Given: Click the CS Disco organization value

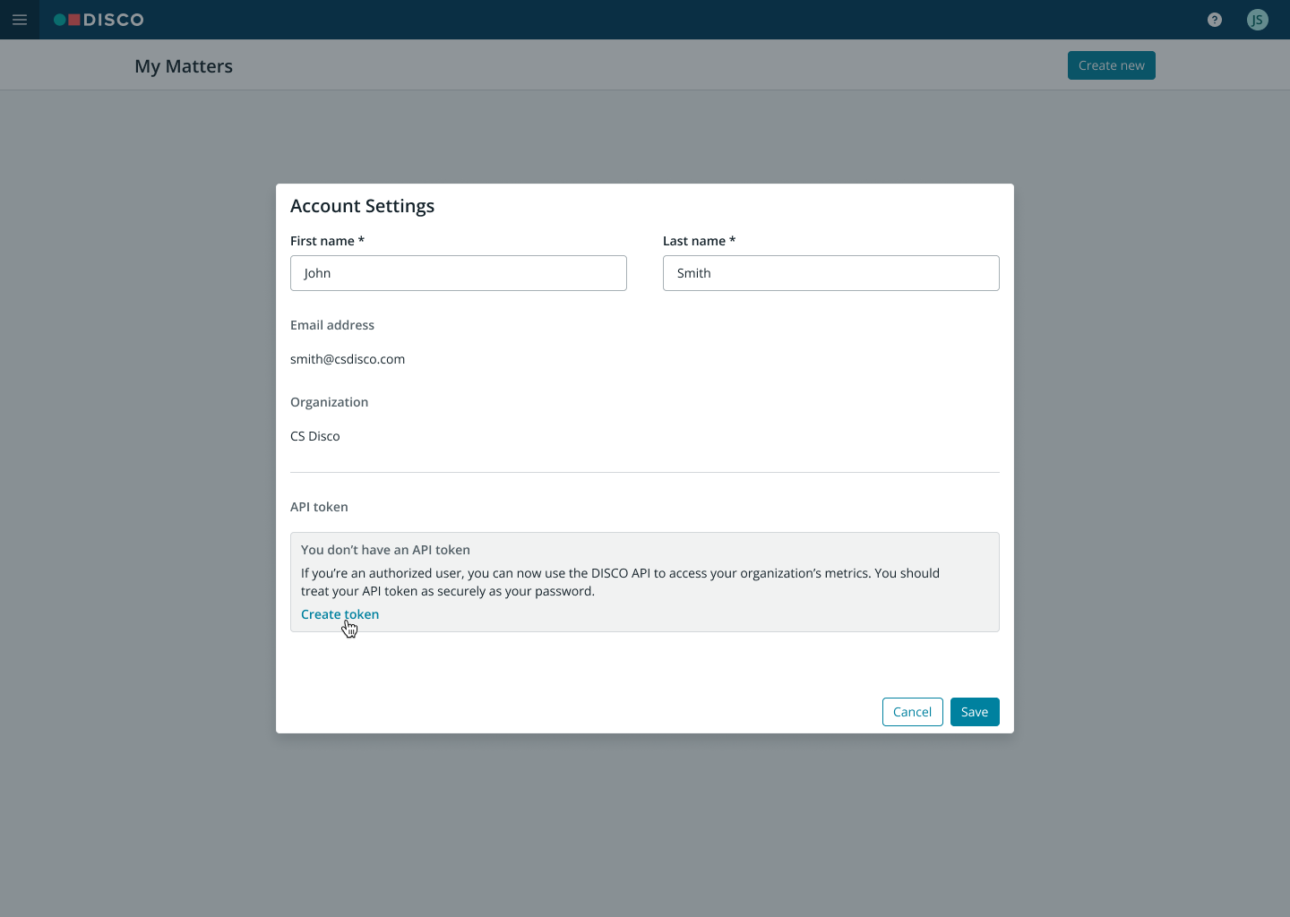Looking at the screenshot, I should click(x=315, y=436).
